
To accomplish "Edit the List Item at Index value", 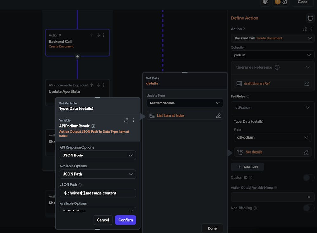I will pyautogui.click(x=218, y=116).
